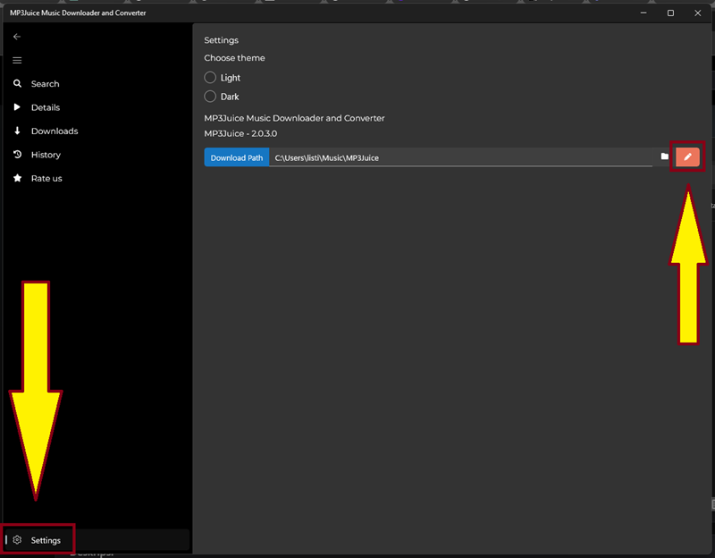Open the Details menu item
The height and width of the screenshot is (558, 715).
(96, 107)
